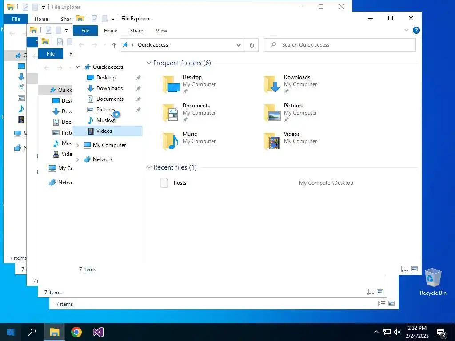Switch to Details view in front window status bar
This screenshot has width=455, height=341.
405,269
